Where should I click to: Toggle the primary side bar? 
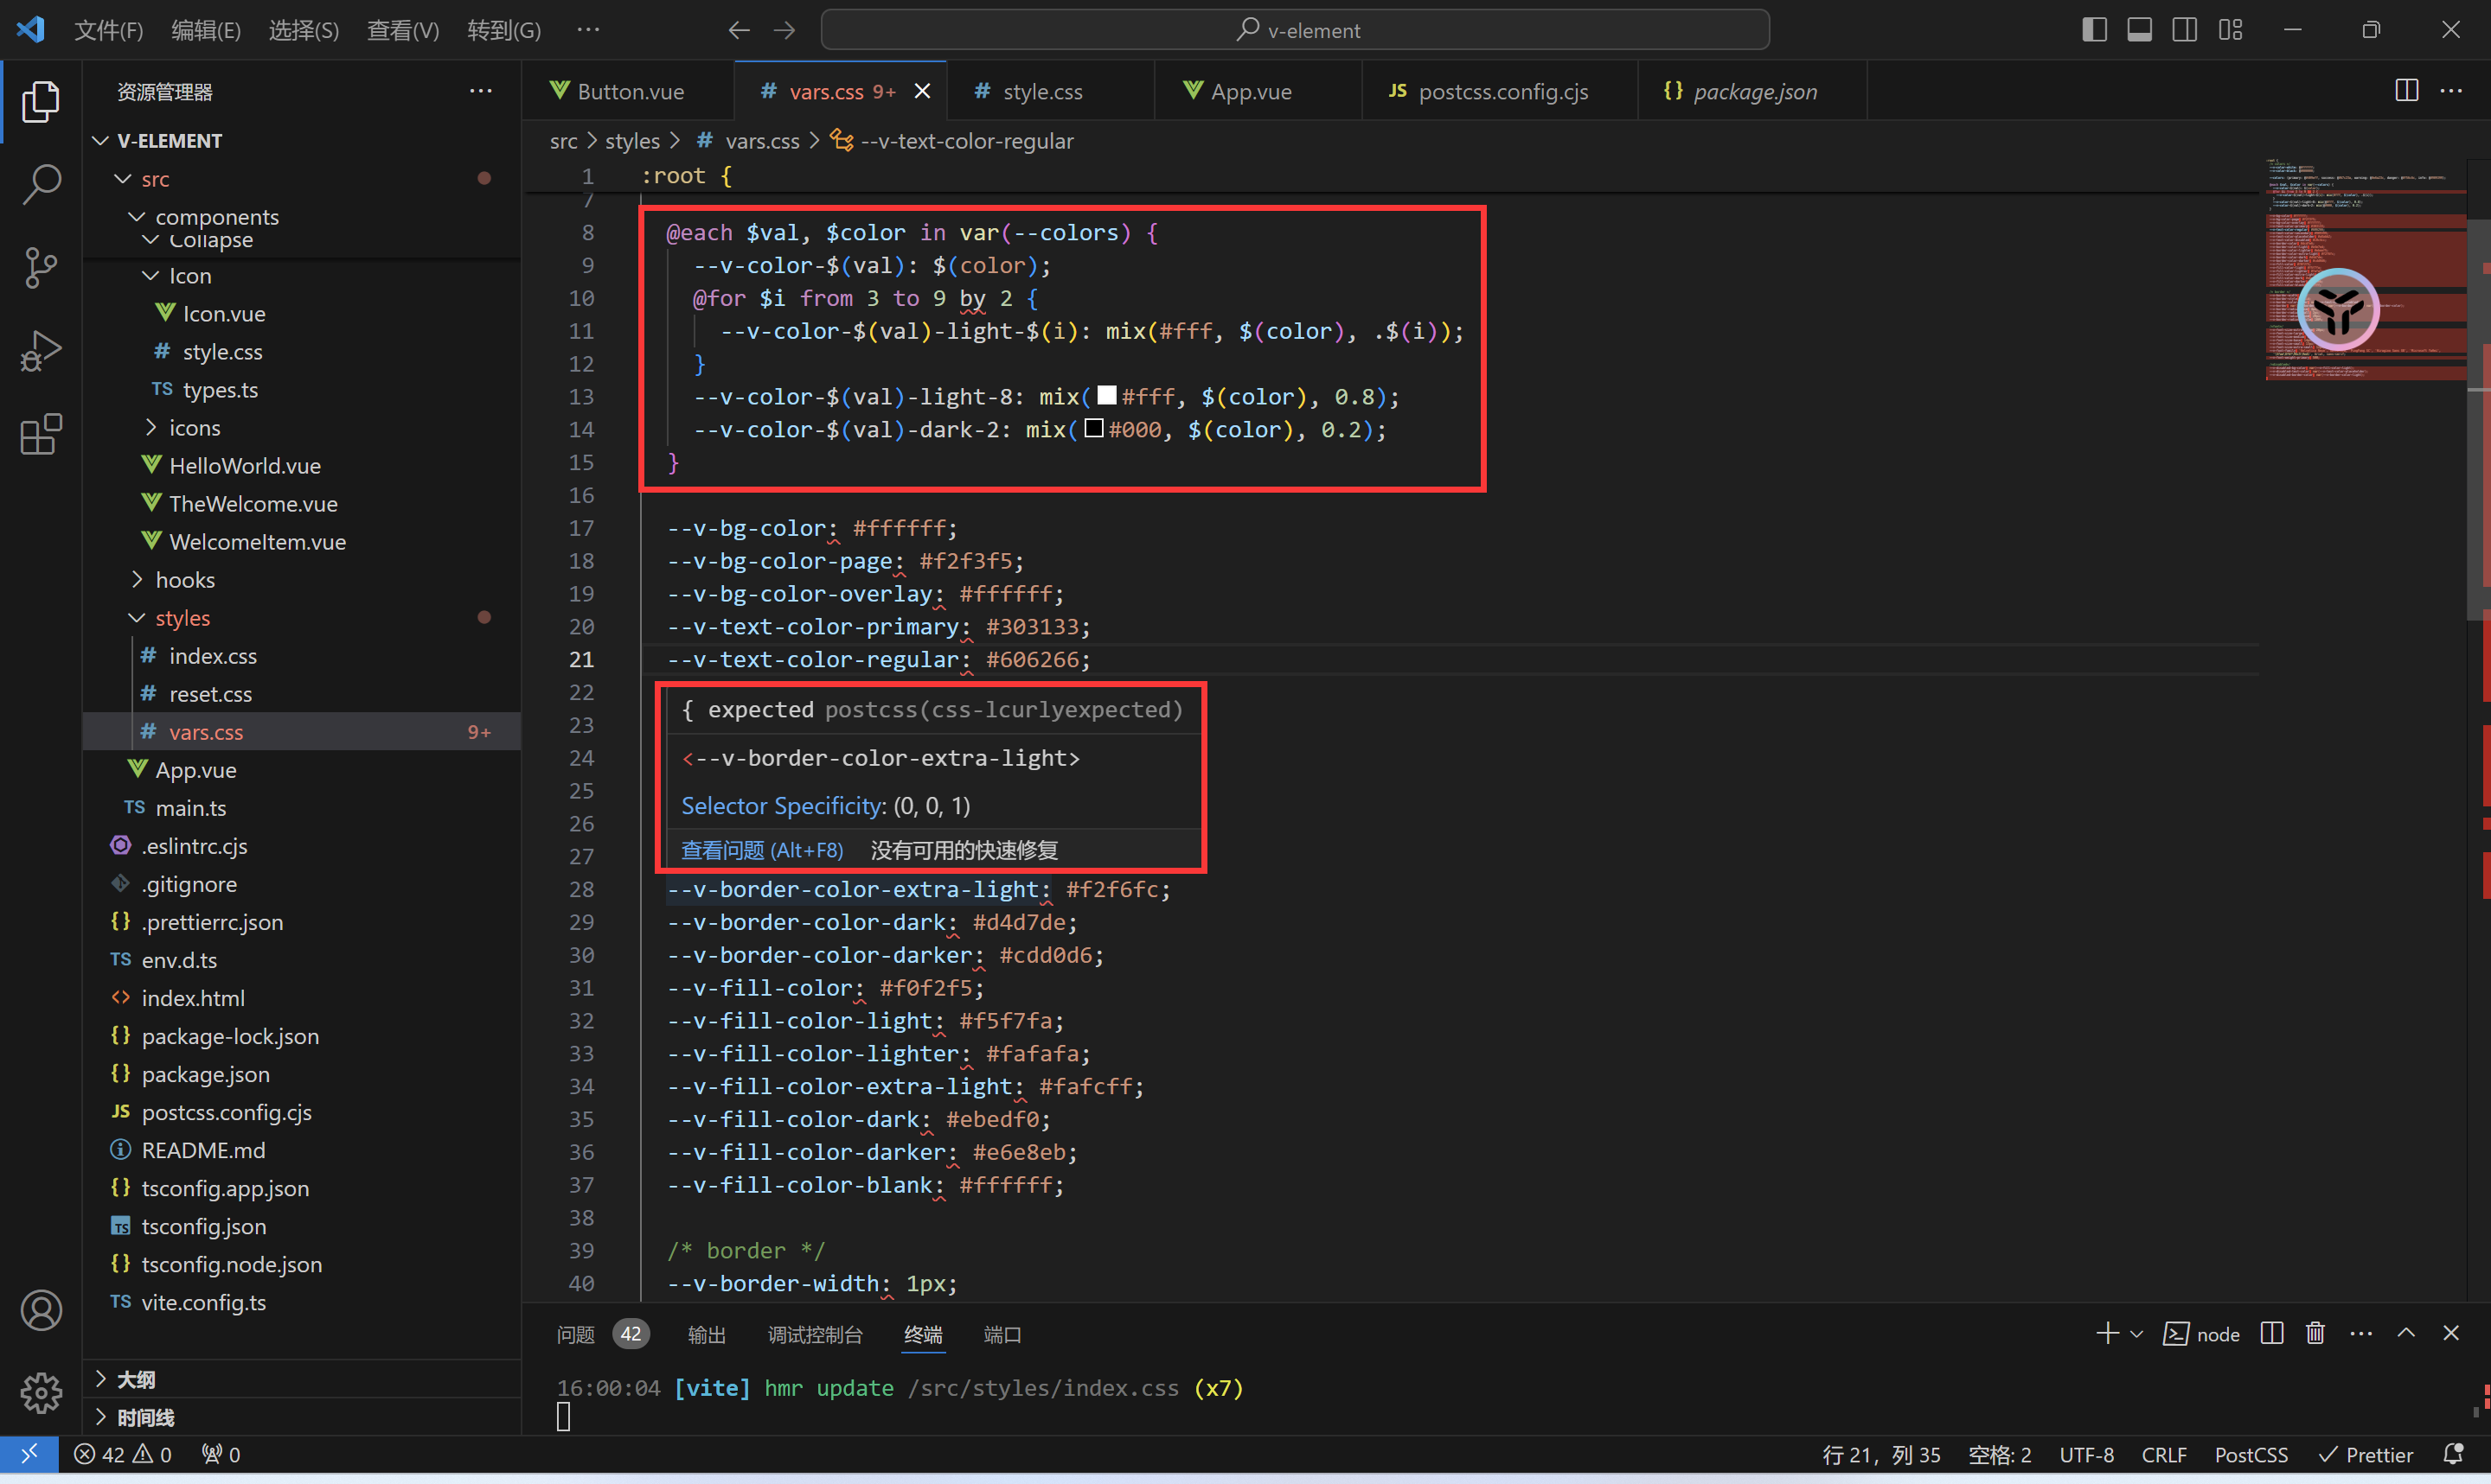(x=2094, y=30)
